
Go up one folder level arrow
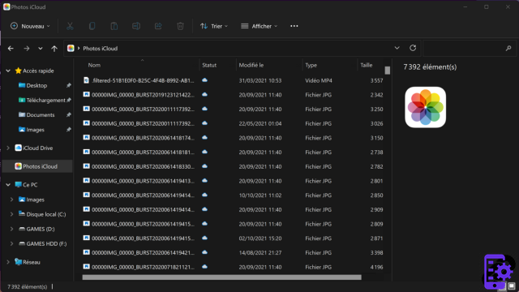tap(54, 49)
